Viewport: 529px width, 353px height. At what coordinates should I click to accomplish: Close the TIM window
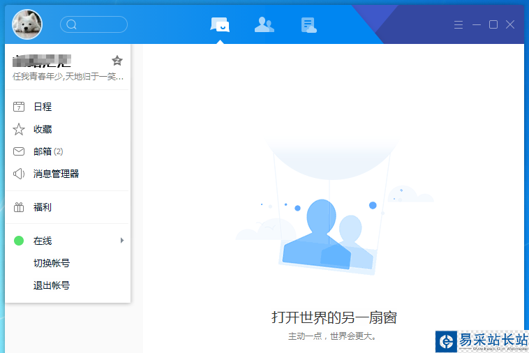pos(510,24)
